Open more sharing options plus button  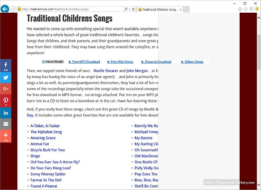[x=6, y=136]
